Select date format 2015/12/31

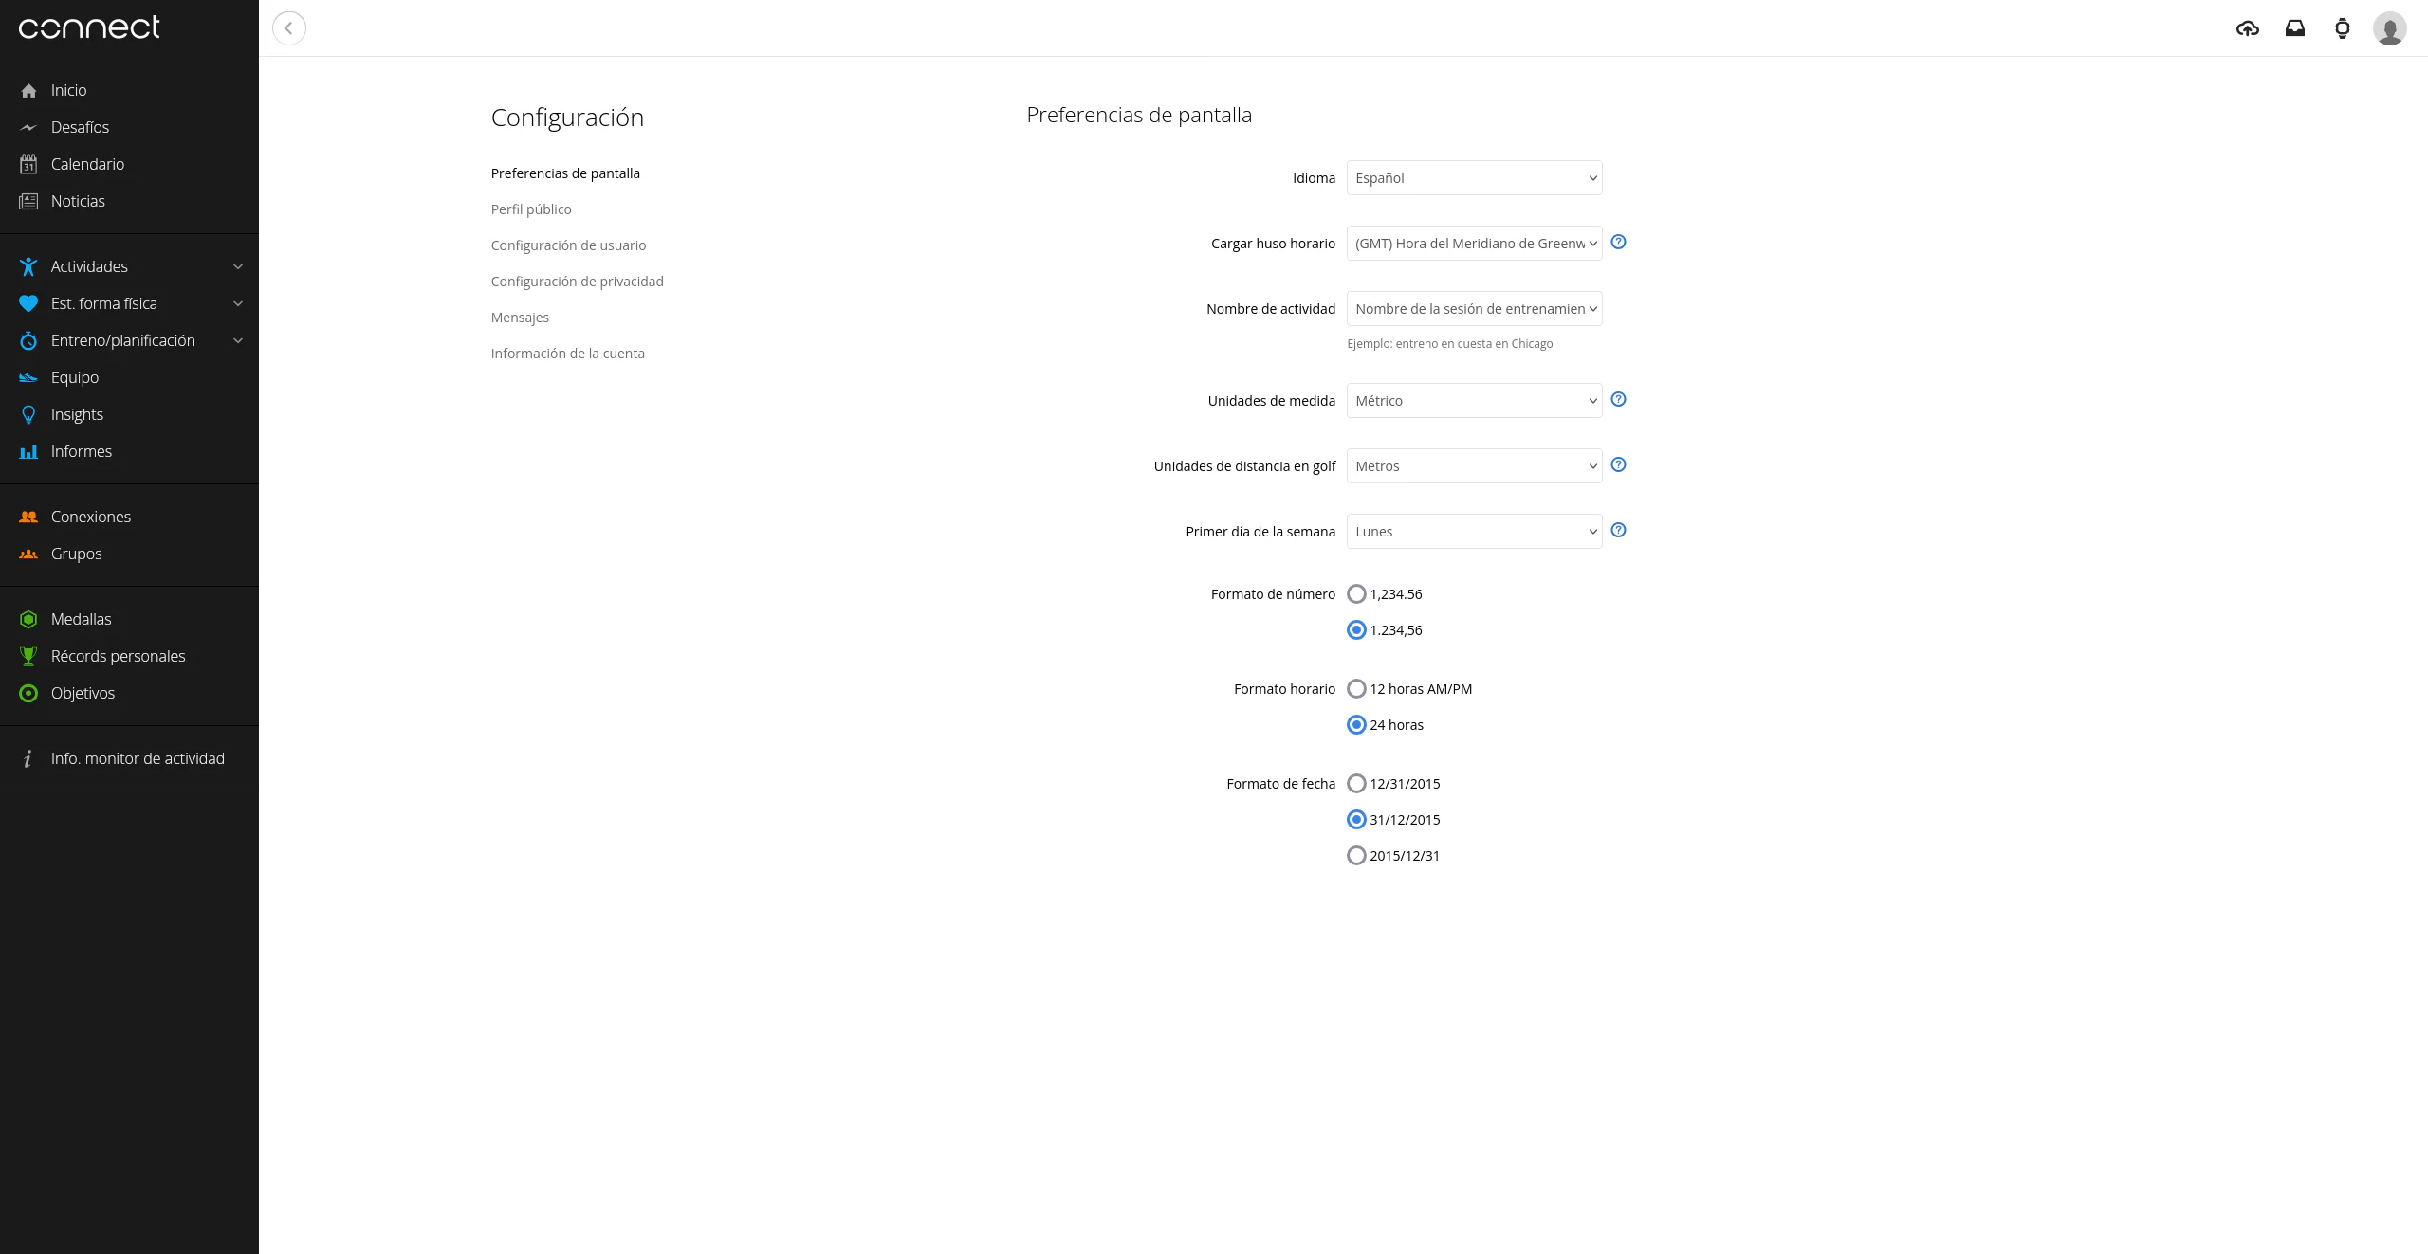pyautogui.click(x=1356, y=856)
